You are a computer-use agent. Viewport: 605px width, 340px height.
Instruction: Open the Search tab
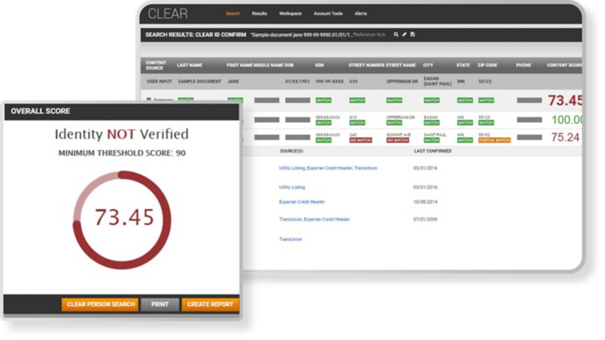pos(232,13)
